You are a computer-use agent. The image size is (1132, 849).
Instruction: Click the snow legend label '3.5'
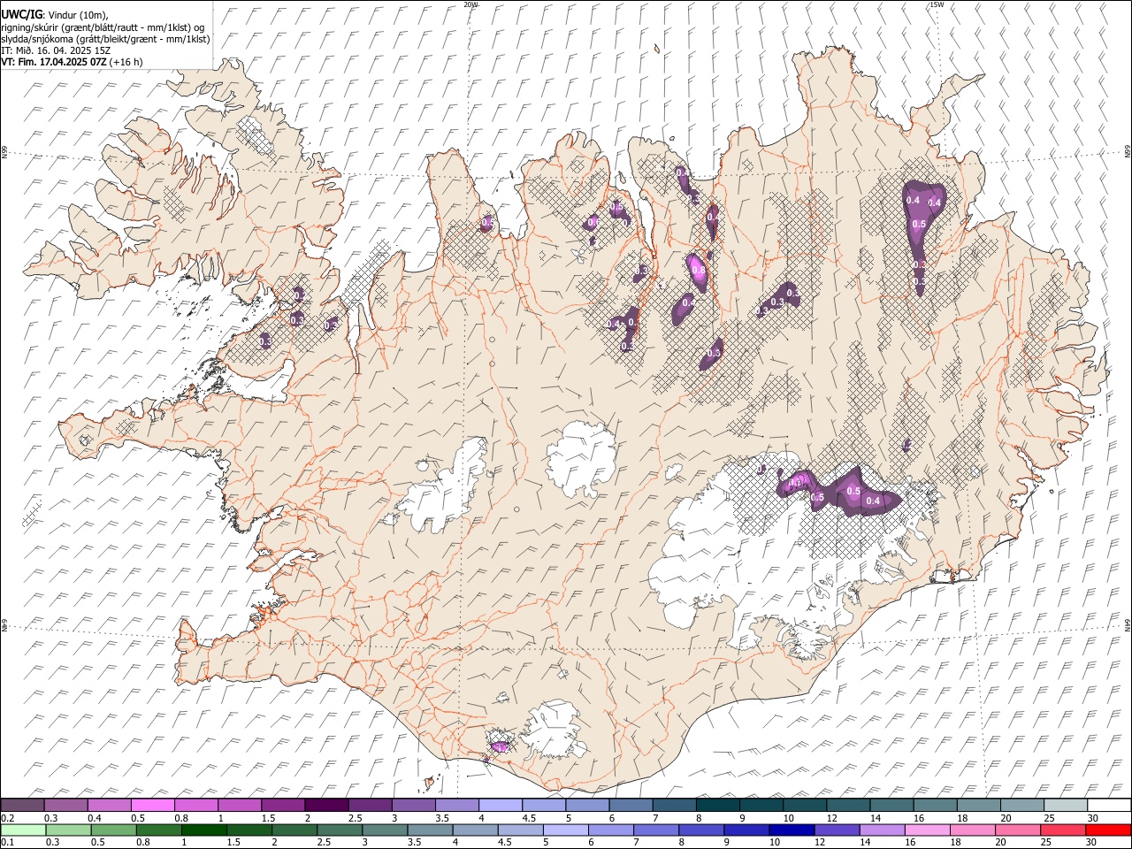(443, 818)
